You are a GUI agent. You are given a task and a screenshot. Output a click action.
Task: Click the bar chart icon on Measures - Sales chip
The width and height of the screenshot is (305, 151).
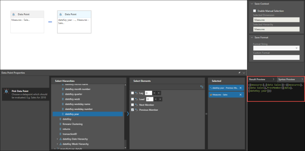click(211, 95)
